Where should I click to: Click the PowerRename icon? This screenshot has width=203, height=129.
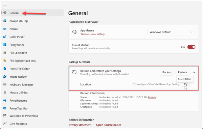[x=5, y=100]
